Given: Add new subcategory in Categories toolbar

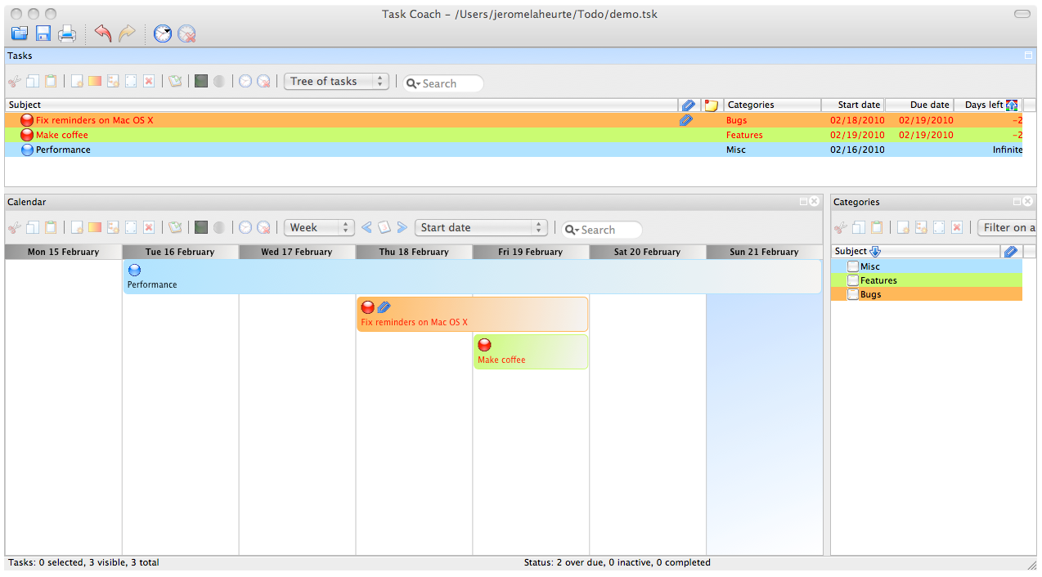Looking at the screenshot, I should [x=921, y=228].
